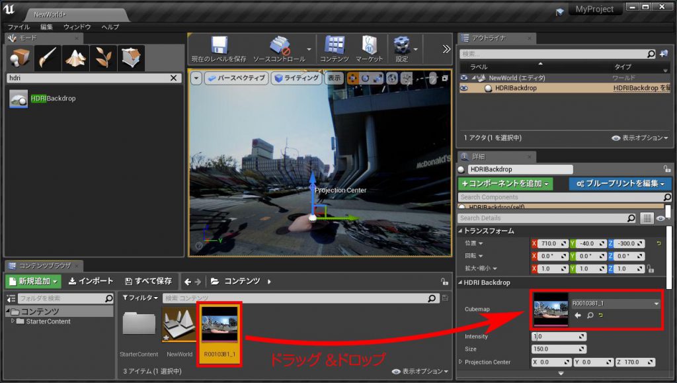This screenshot has height=383, width=677.
Task: Open the ヘルプ menu
Action: (x=110, y=26)
